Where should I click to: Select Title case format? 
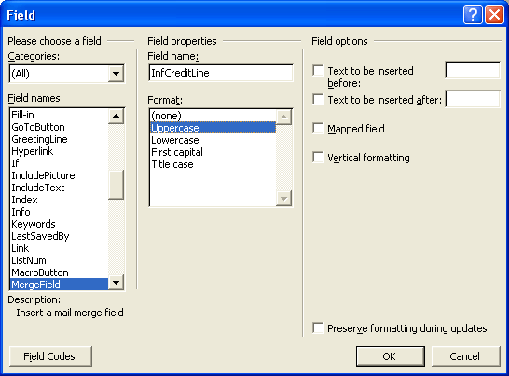(x=213, y=164)
